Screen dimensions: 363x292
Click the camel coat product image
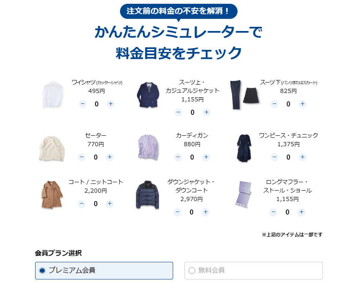(52, 195)
